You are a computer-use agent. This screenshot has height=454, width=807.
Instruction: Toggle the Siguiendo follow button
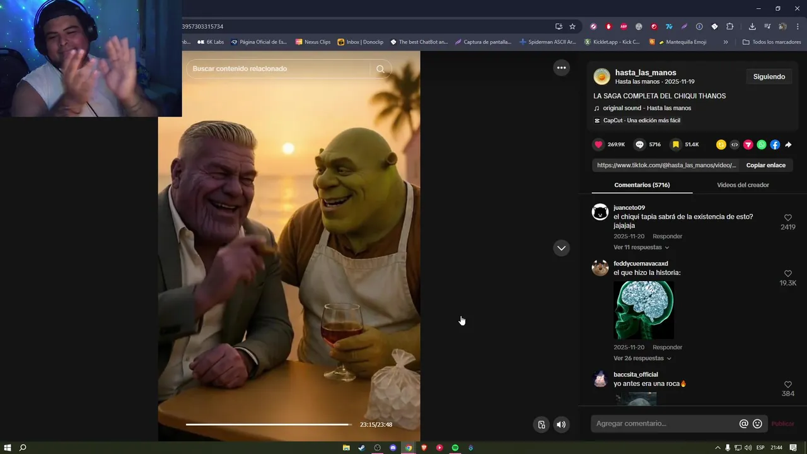click(769, 77)
